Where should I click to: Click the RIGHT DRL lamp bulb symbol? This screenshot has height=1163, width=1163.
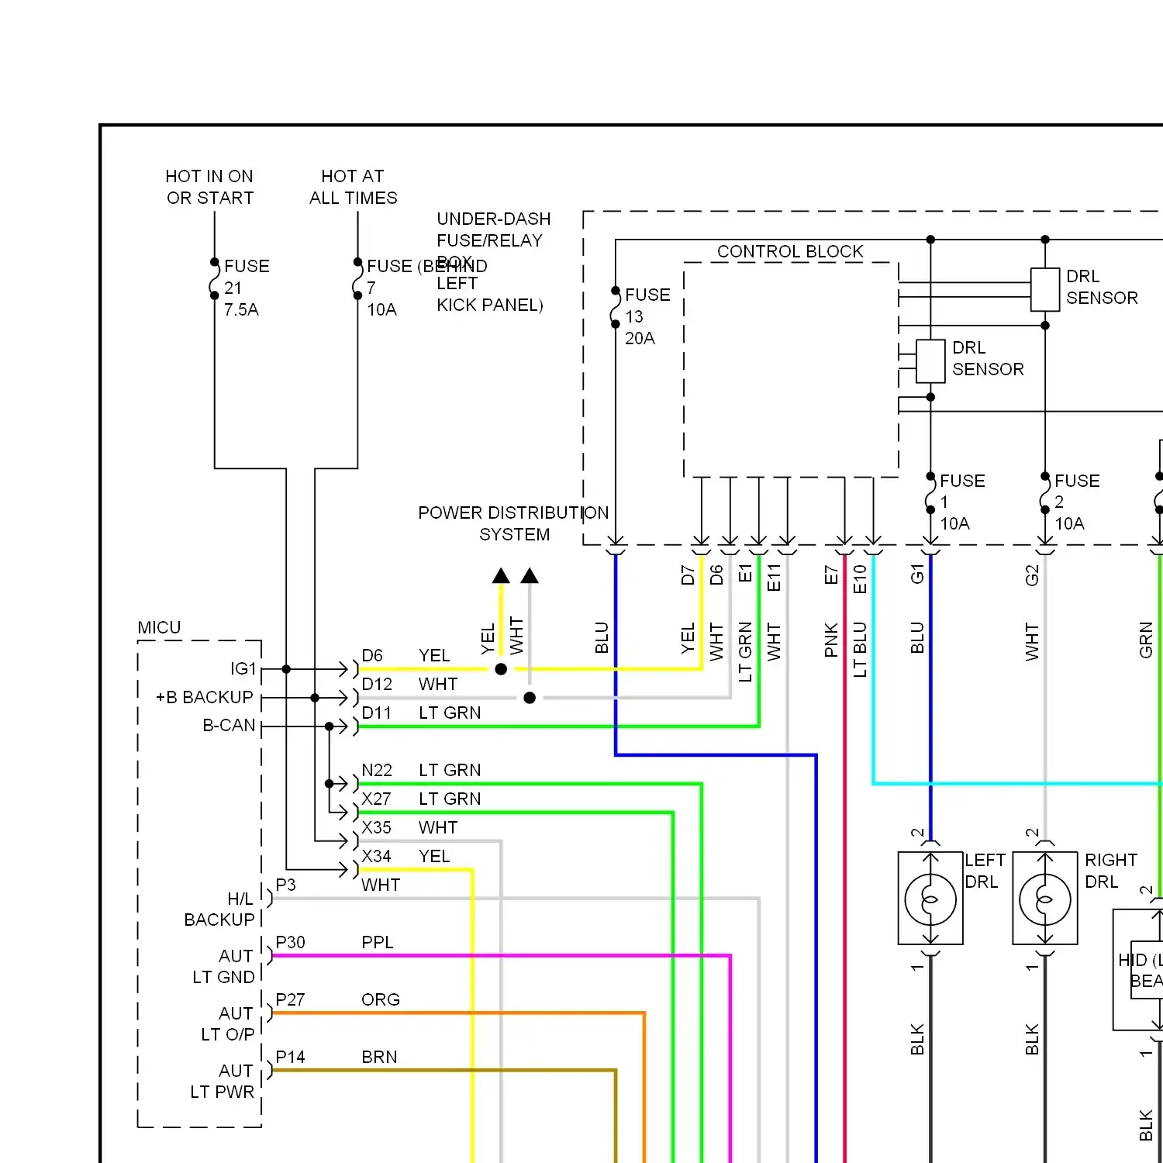(x=1045, y=899)
